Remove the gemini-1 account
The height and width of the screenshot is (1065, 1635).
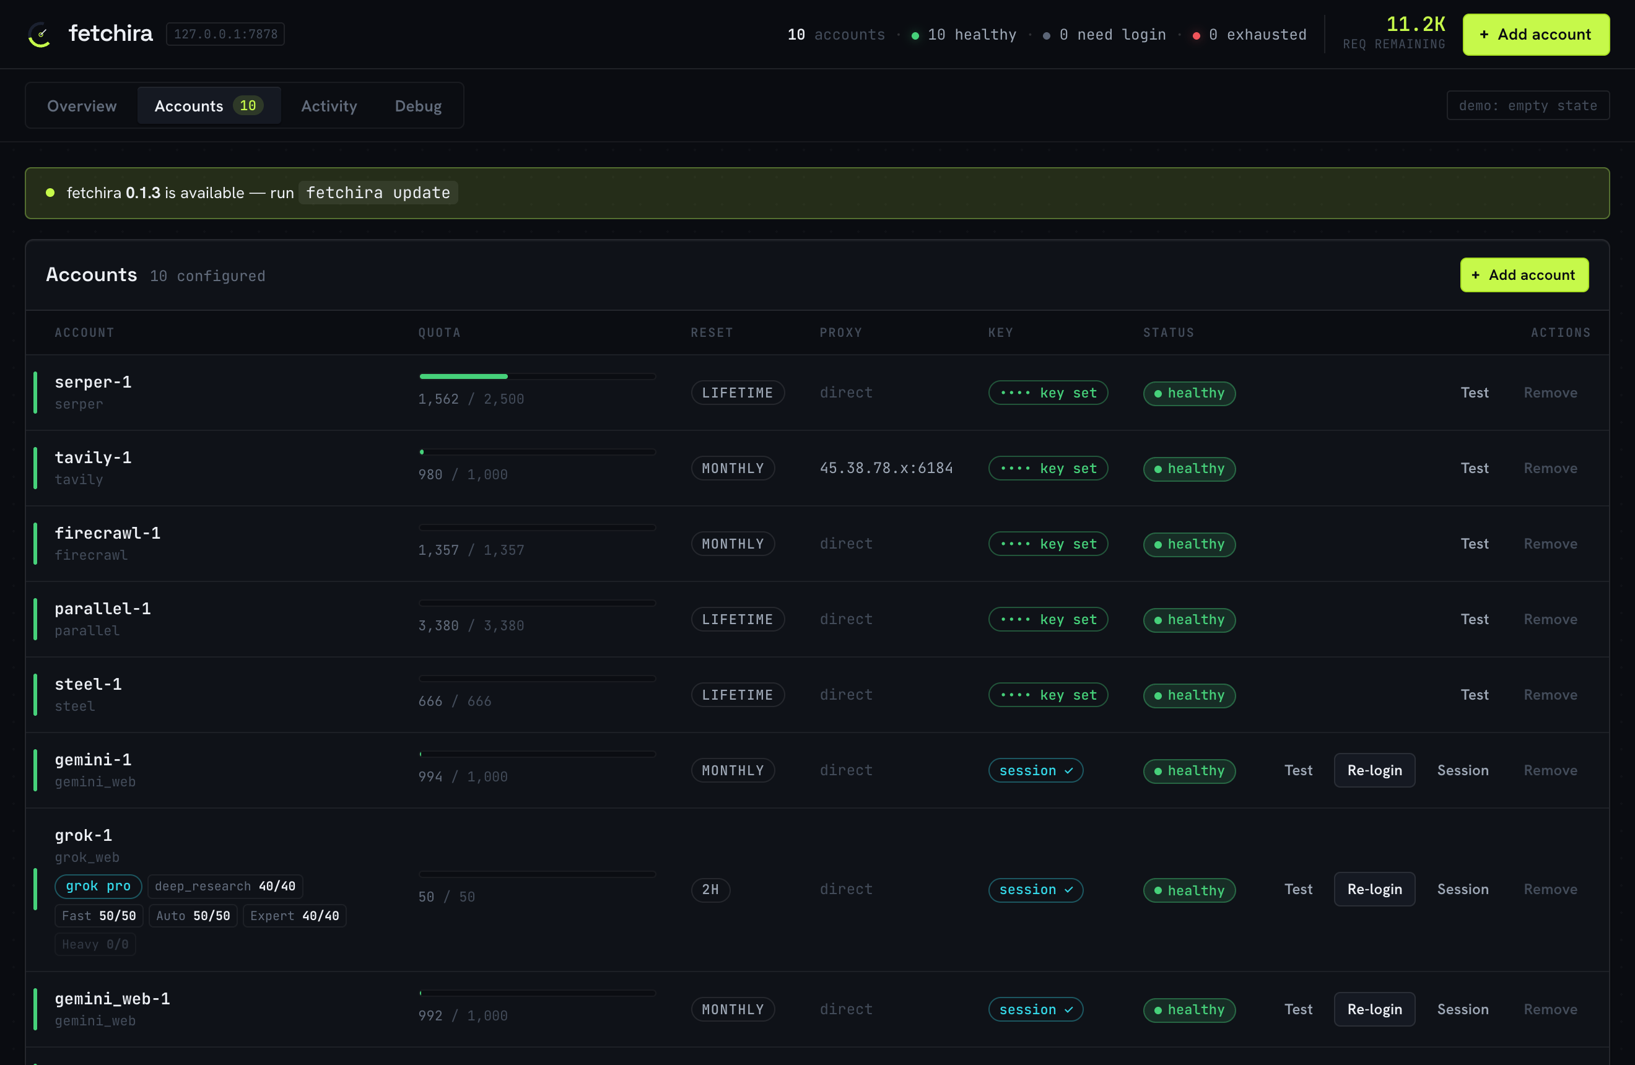(1550, 770)
